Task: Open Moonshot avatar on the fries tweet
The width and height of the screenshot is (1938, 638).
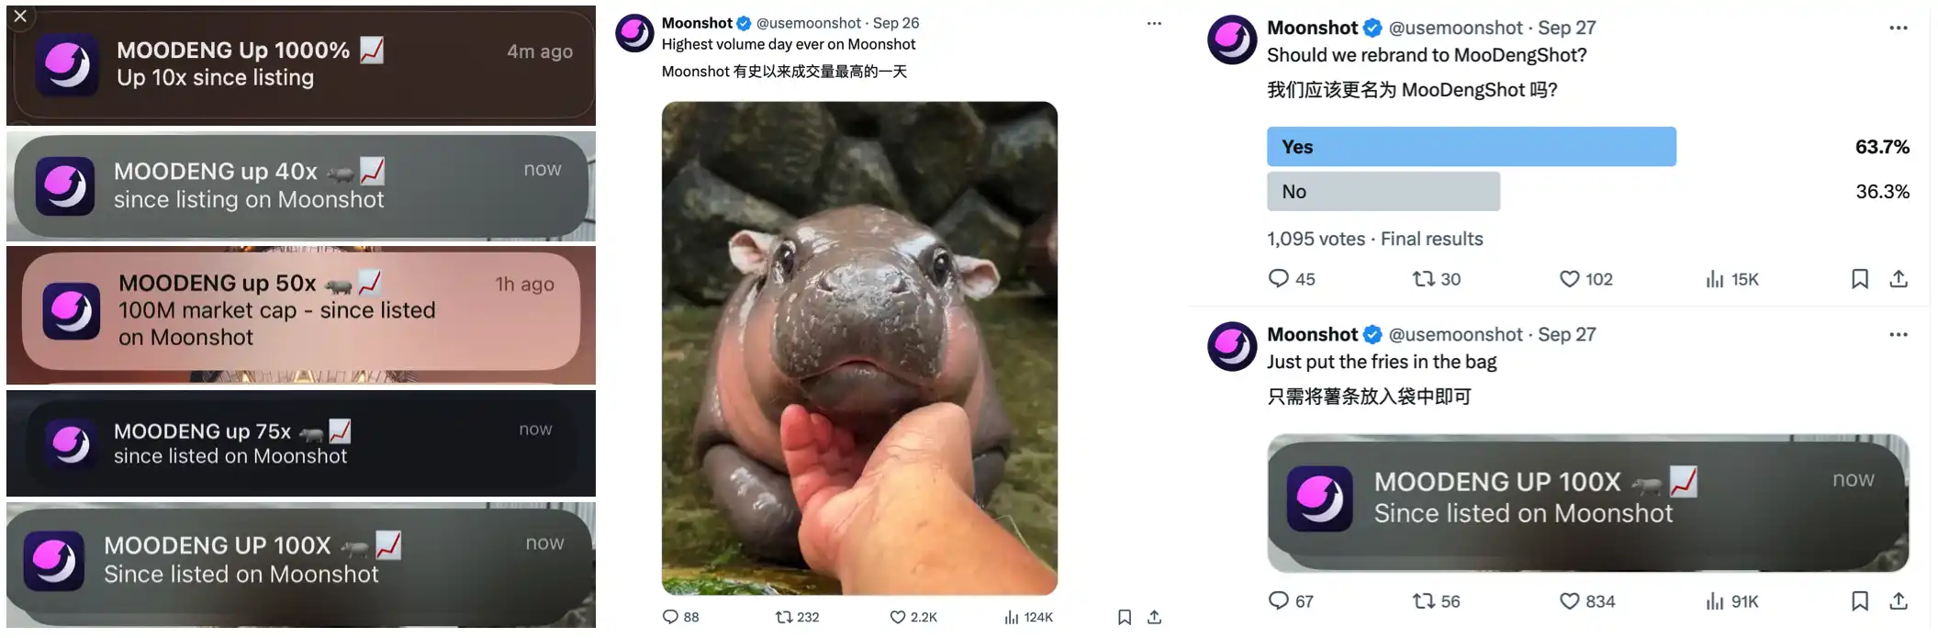Action: coord(1231,346)
